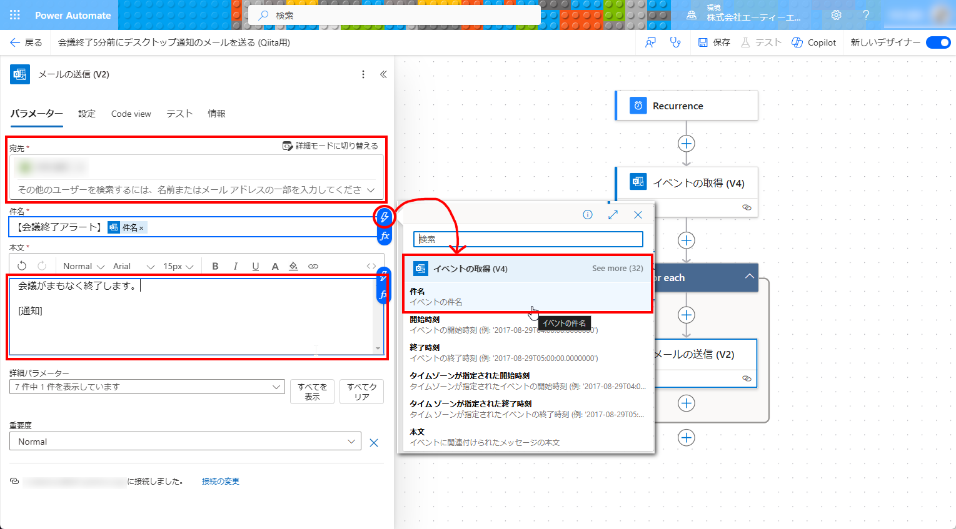Click the undo icon above the body field
This screenshot has width=956, height=529.
(x=21, y=265)
